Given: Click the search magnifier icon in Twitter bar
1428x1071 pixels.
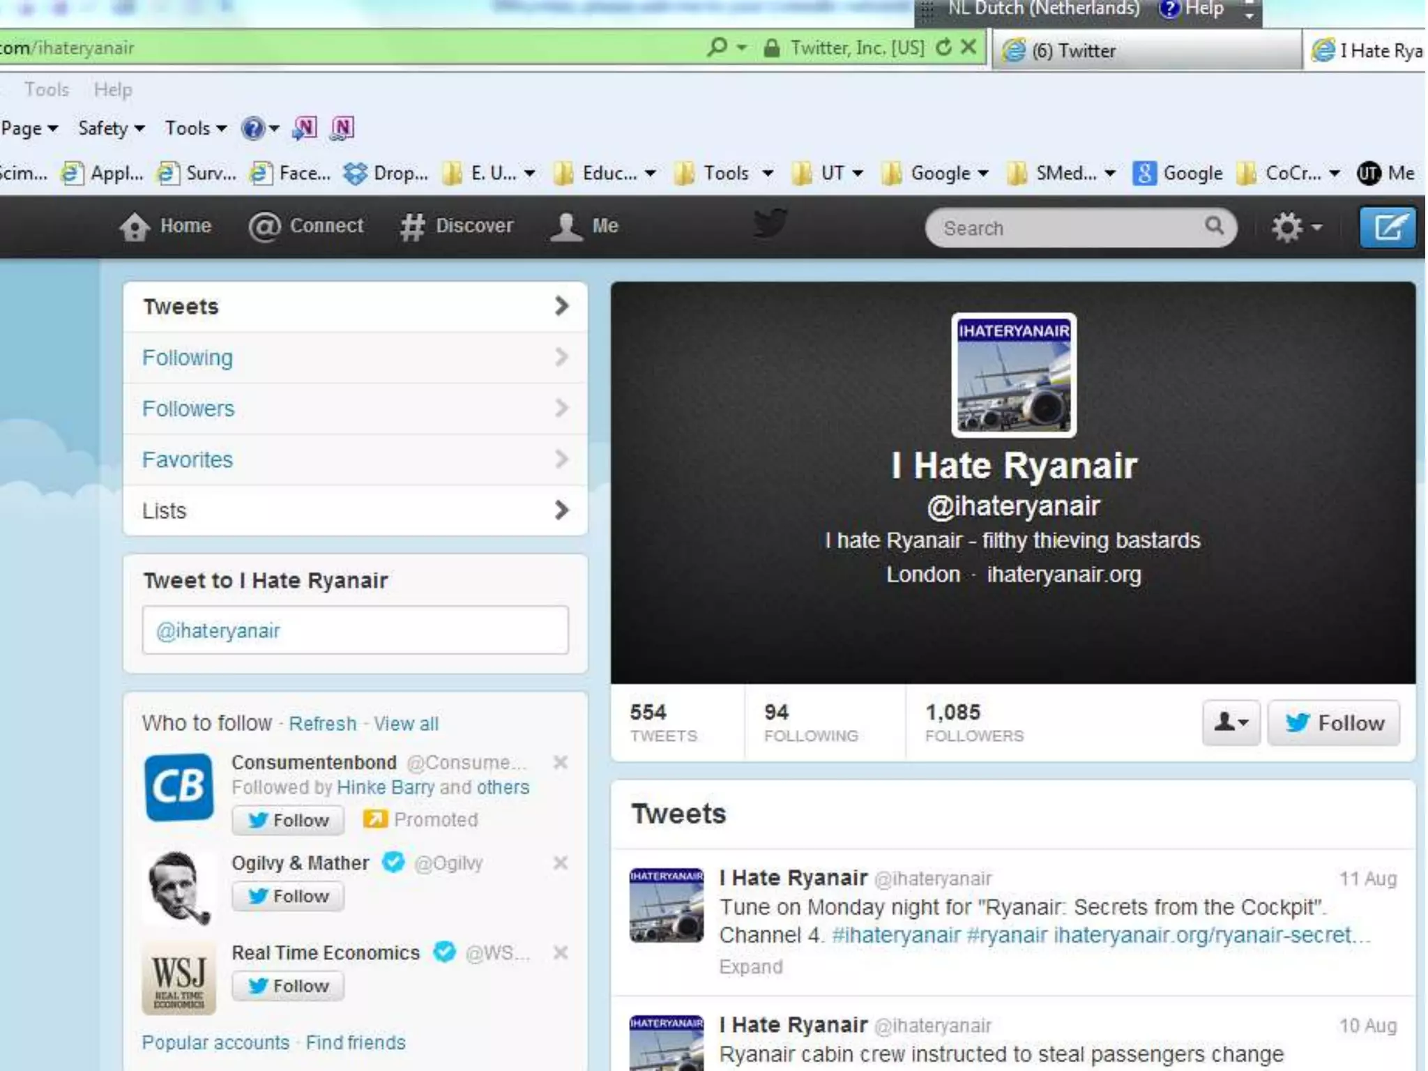Looking at the screenshot, I should coord(1214,226).
